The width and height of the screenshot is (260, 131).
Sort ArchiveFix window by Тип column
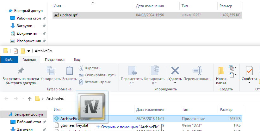(185, 110)
